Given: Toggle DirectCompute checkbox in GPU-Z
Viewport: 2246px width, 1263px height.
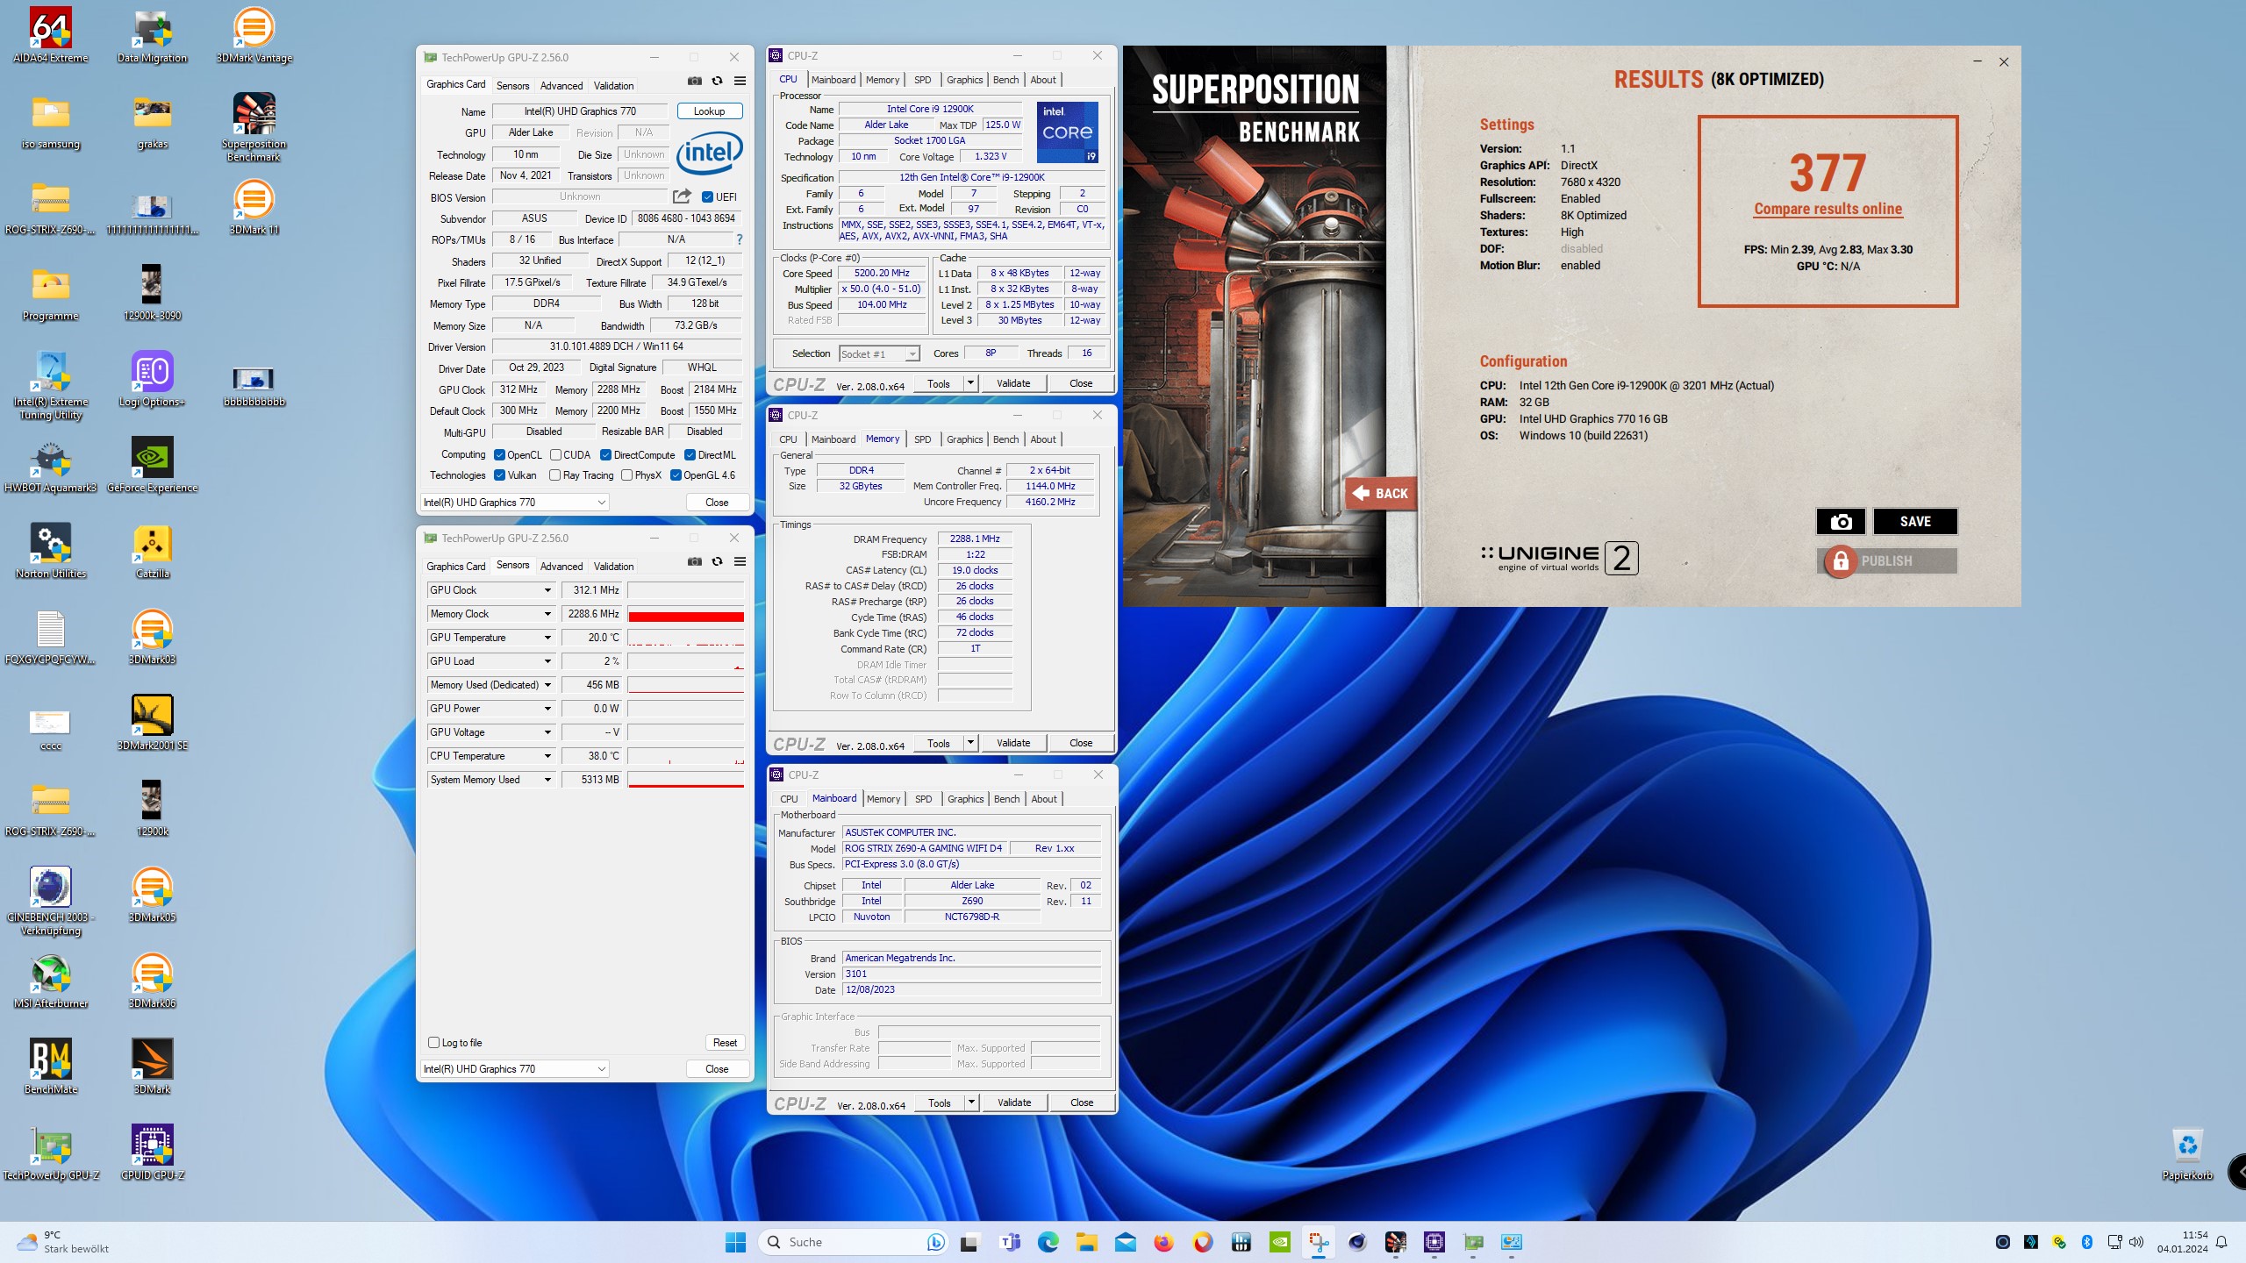Looking at the screenshot, I should click(605, 454).
